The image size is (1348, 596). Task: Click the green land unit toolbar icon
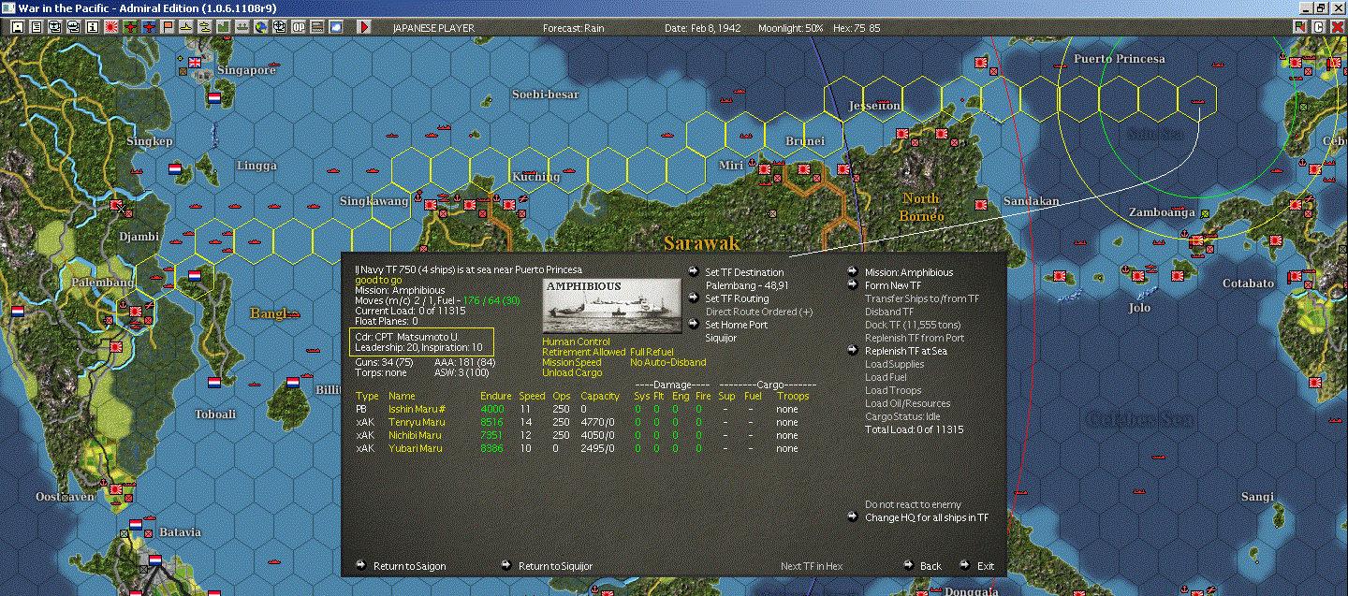(223, 27)
